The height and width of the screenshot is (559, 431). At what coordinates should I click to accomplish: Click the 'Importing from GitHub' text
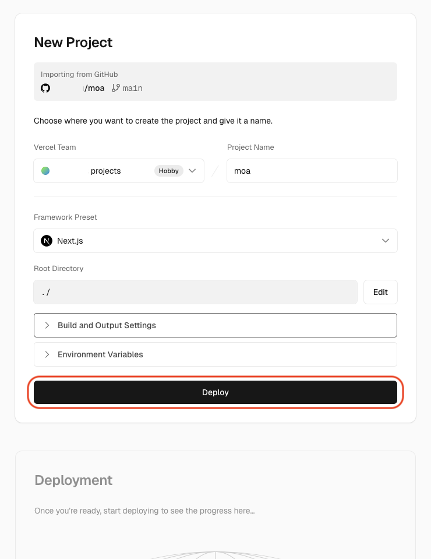click(x=79, y=74)
